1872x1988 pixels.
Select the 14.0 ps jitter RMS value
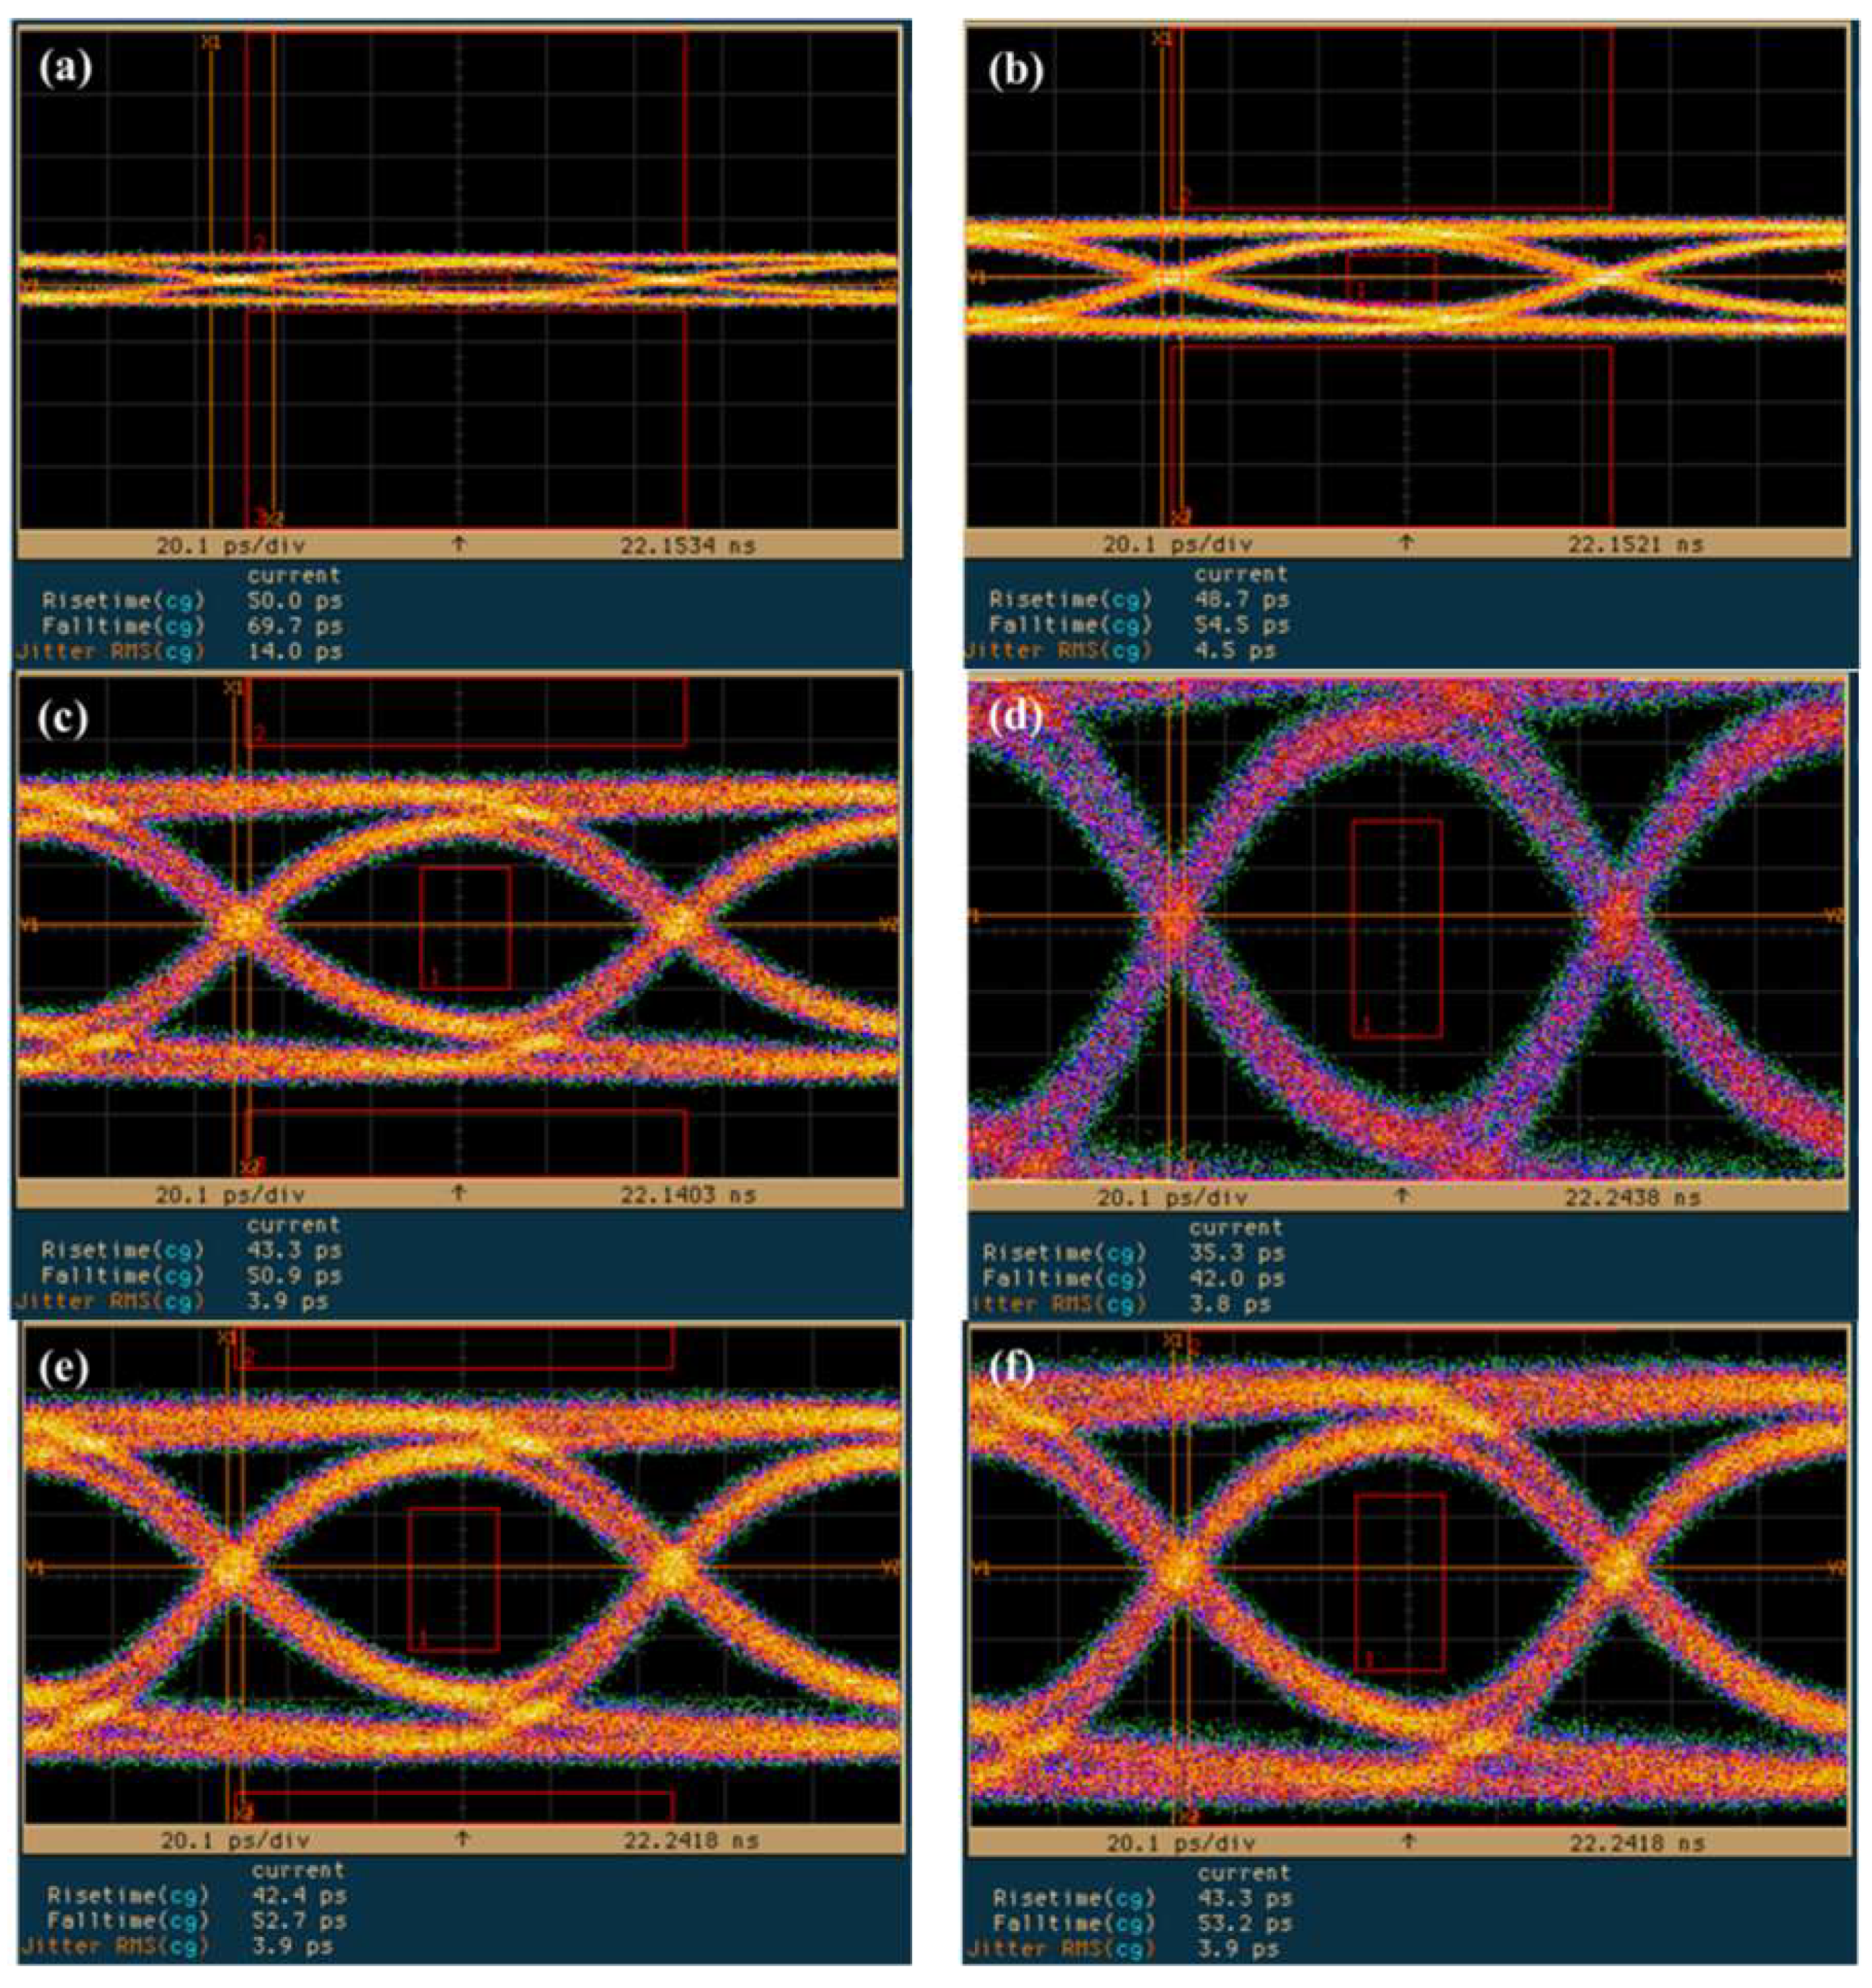pyautogui.click(x=294, y=651)
